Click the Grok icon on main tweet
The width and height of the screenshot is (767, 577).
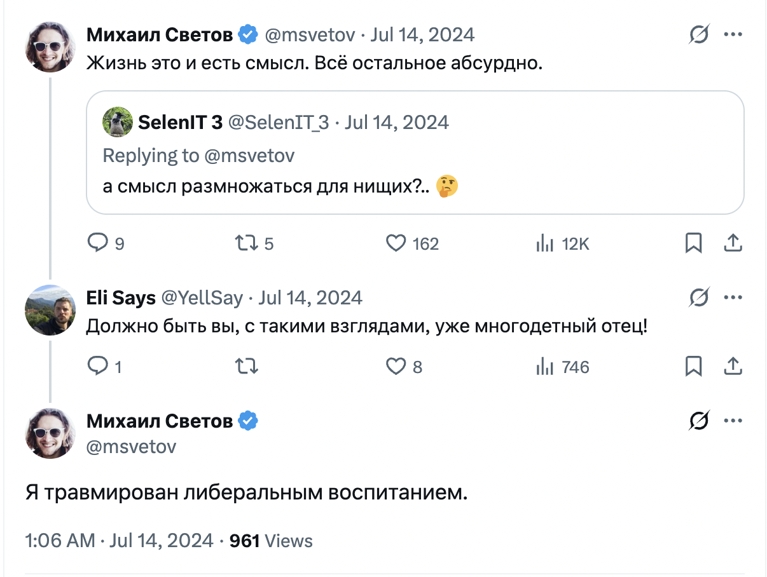pyautogui.click(x=699, y=420)
